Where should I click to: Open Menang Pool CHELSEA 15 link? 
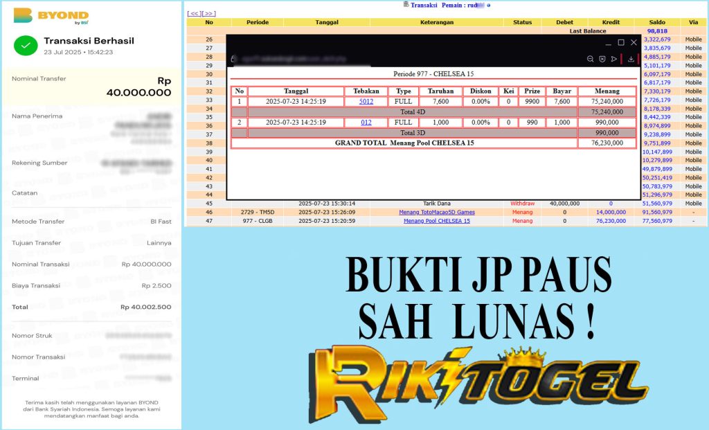click(x=436, y=221)
